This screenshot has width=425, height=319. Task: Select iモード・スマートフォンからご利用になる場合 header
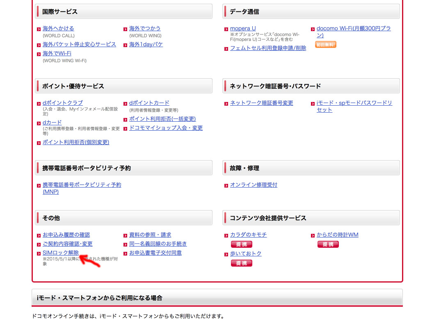click(x=217, y=298)
